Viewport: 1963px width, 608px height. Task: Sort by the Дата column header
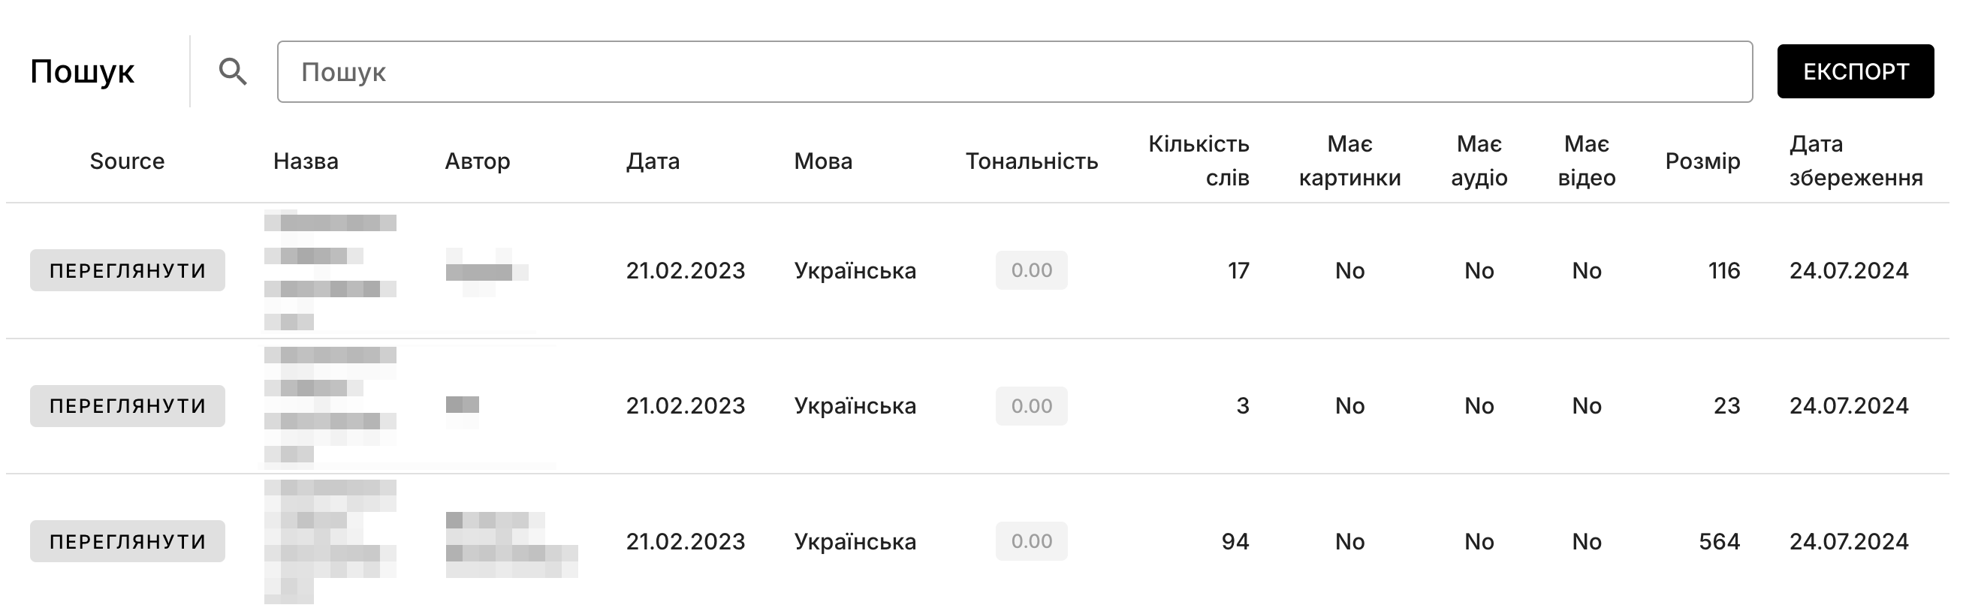click(653, 161)
